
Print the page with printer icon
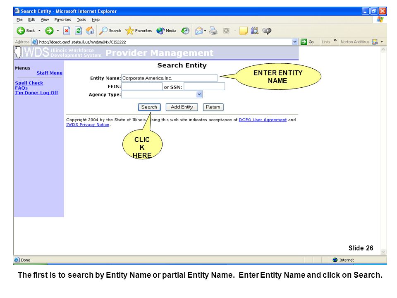[x=213, y=31]
